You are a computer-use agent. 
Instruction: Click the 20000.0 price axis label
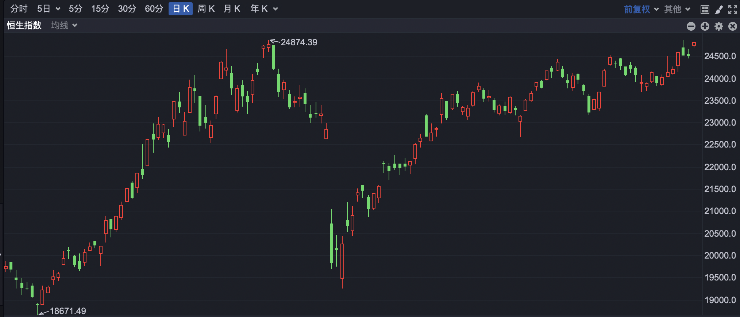point(720,256)
